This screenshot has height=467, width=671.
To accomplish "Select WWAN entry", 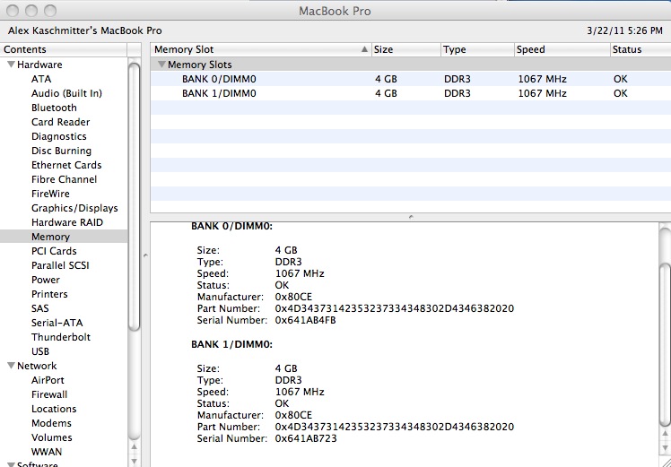I will tap(47, 452).
